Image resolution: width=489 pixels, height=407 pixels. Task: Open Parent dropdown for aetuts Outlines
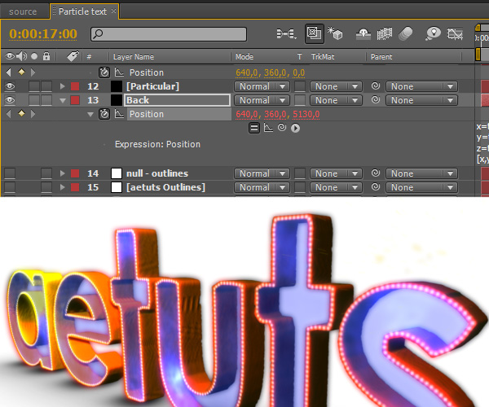point(421,187)
